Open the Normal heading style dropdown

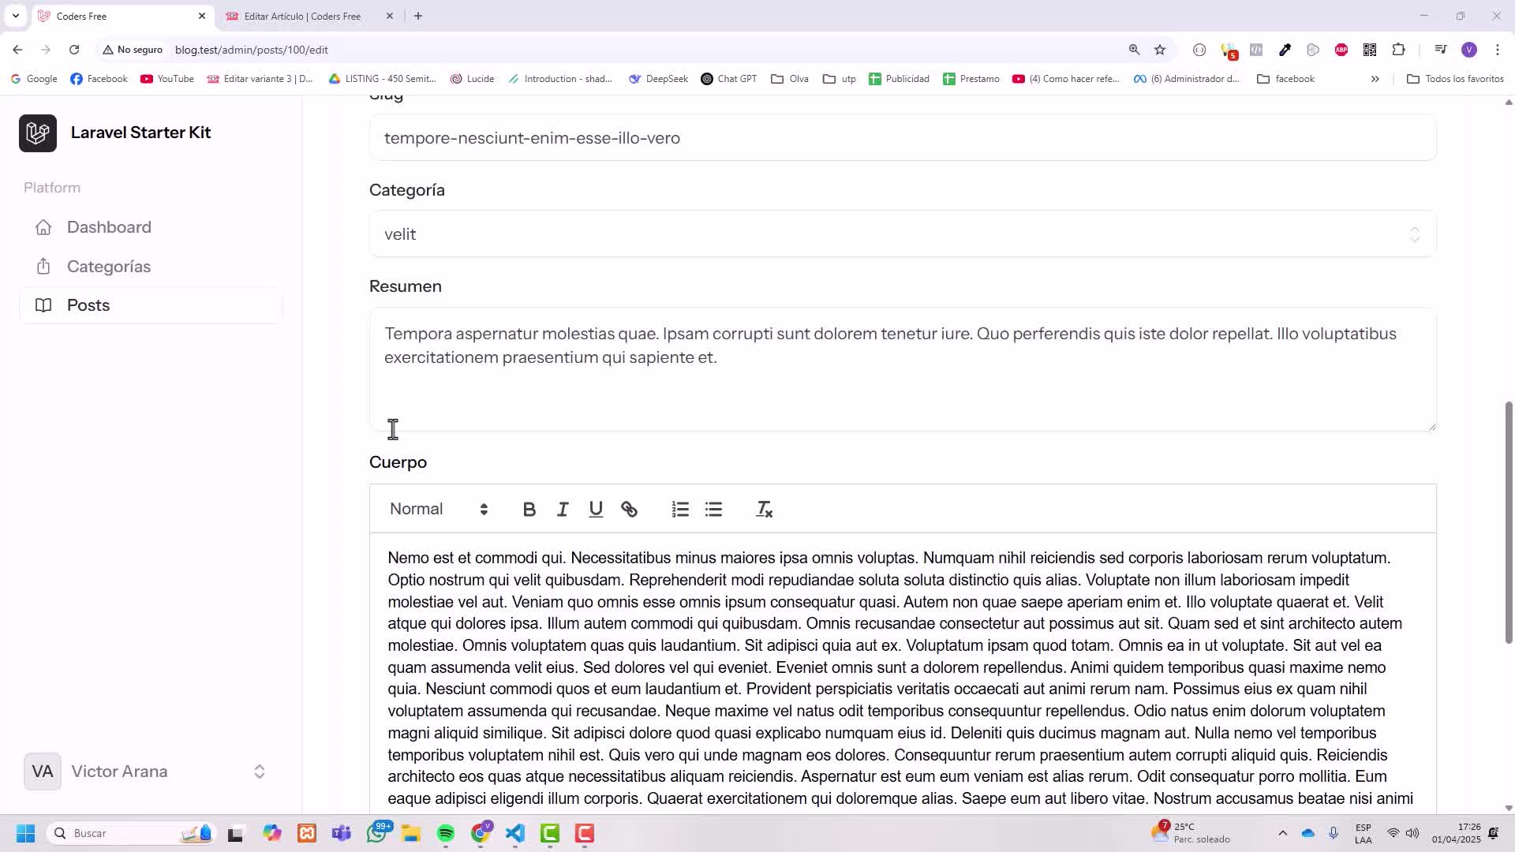(x=439, y=510)
